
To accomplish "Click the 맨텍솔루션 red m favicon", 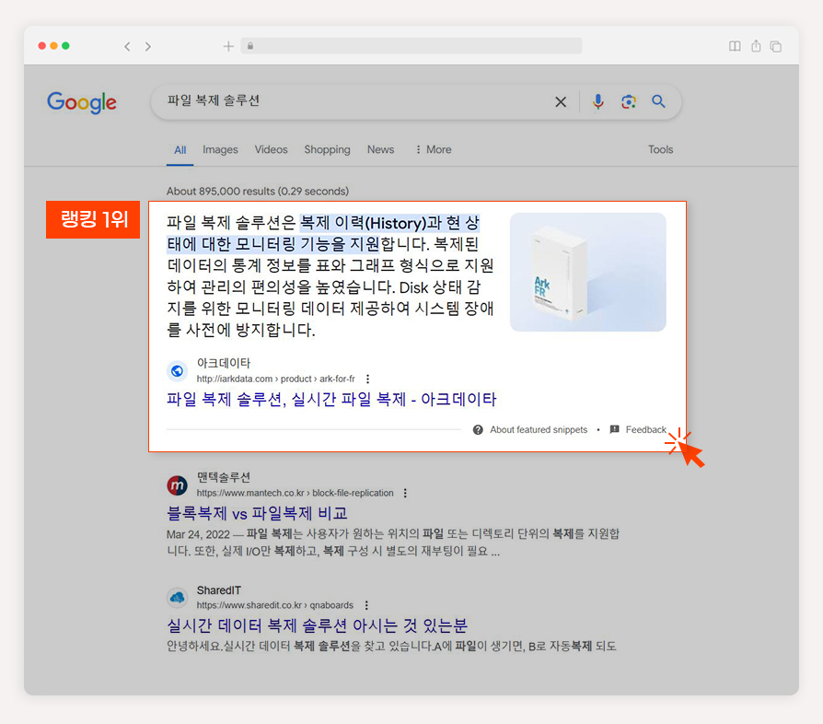I will point(178,485).
